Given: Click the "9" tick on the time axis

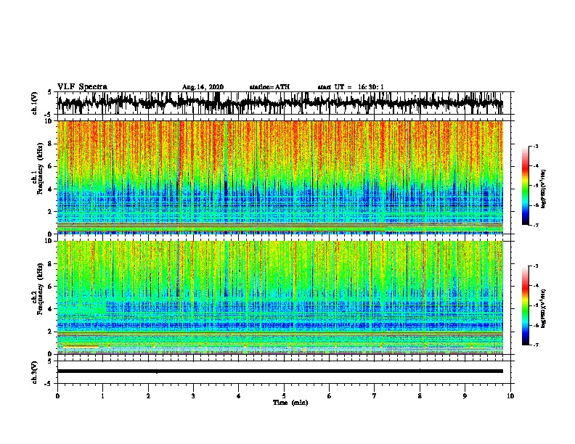Looking at the screenshot, I should coord(465,396).
